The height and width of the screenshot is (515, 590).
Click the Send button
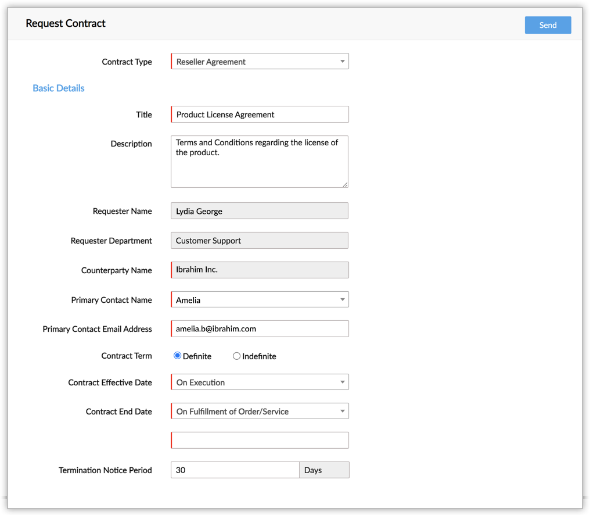pyautogui.click(x=548, y=25)
